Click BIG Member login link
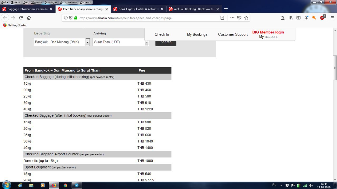 (268, 32)
